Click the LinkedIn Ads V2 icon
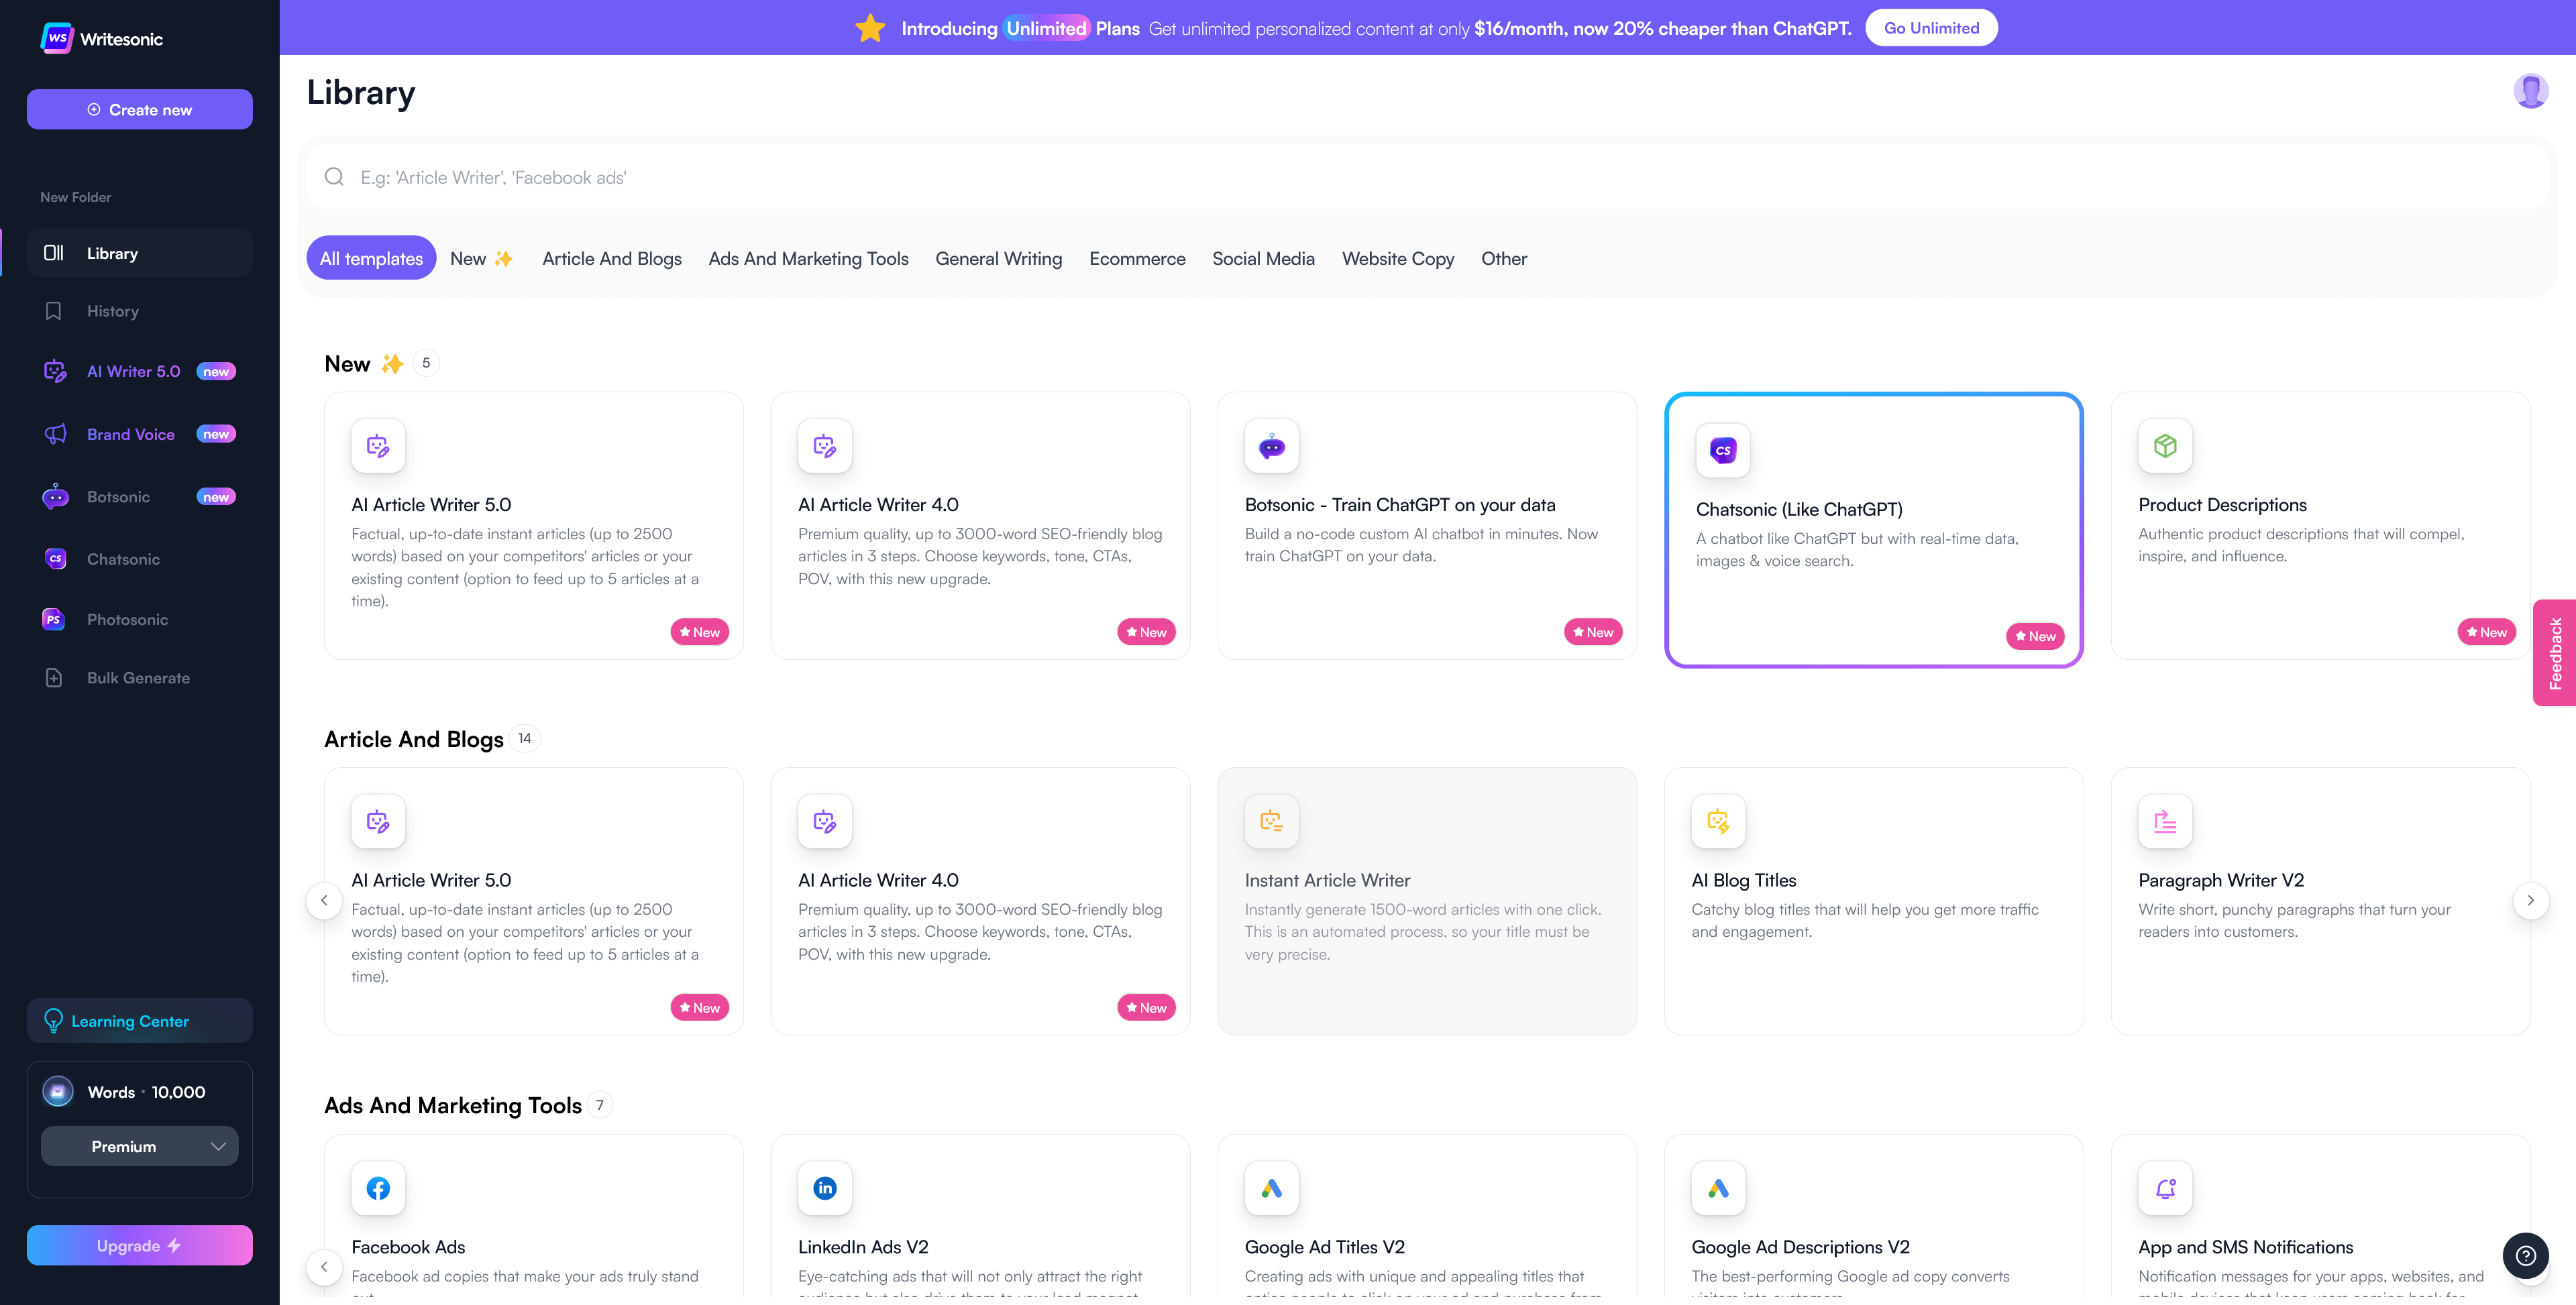The height and width of the screenshot is (1305, 2576). 825,1187
